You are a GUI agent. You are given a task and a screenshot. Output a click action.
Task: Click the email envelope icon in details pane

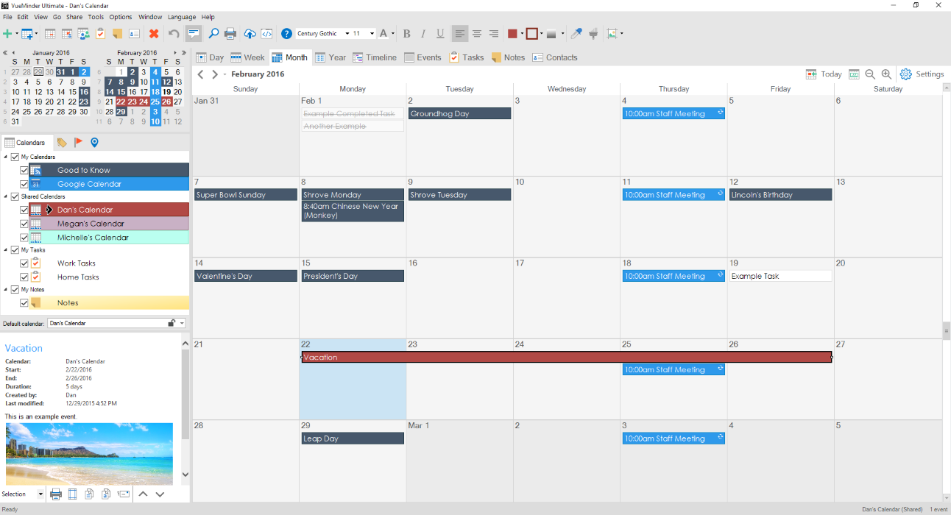(x=123, y=494)
